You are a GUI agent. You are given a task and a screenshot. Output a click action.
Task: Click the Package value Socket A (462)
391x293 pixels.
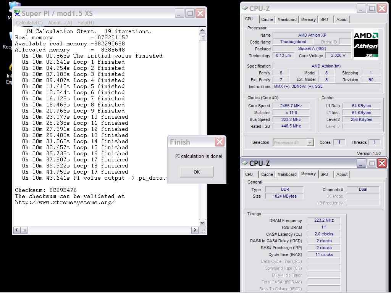pos(312,48)
